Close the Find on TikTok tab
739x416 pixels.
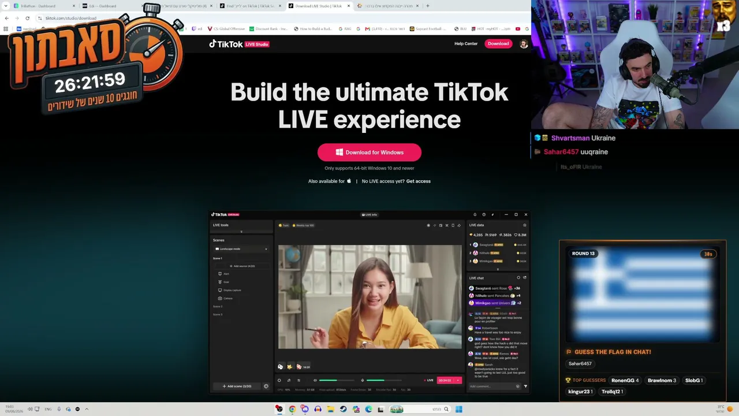point(280,6)
